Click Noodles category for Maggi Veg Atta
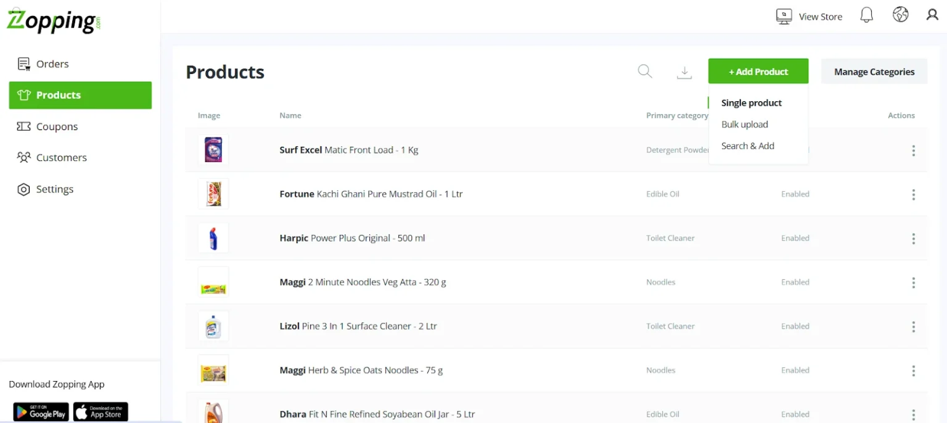Screen dimensions: 947x423 point(661,282)
